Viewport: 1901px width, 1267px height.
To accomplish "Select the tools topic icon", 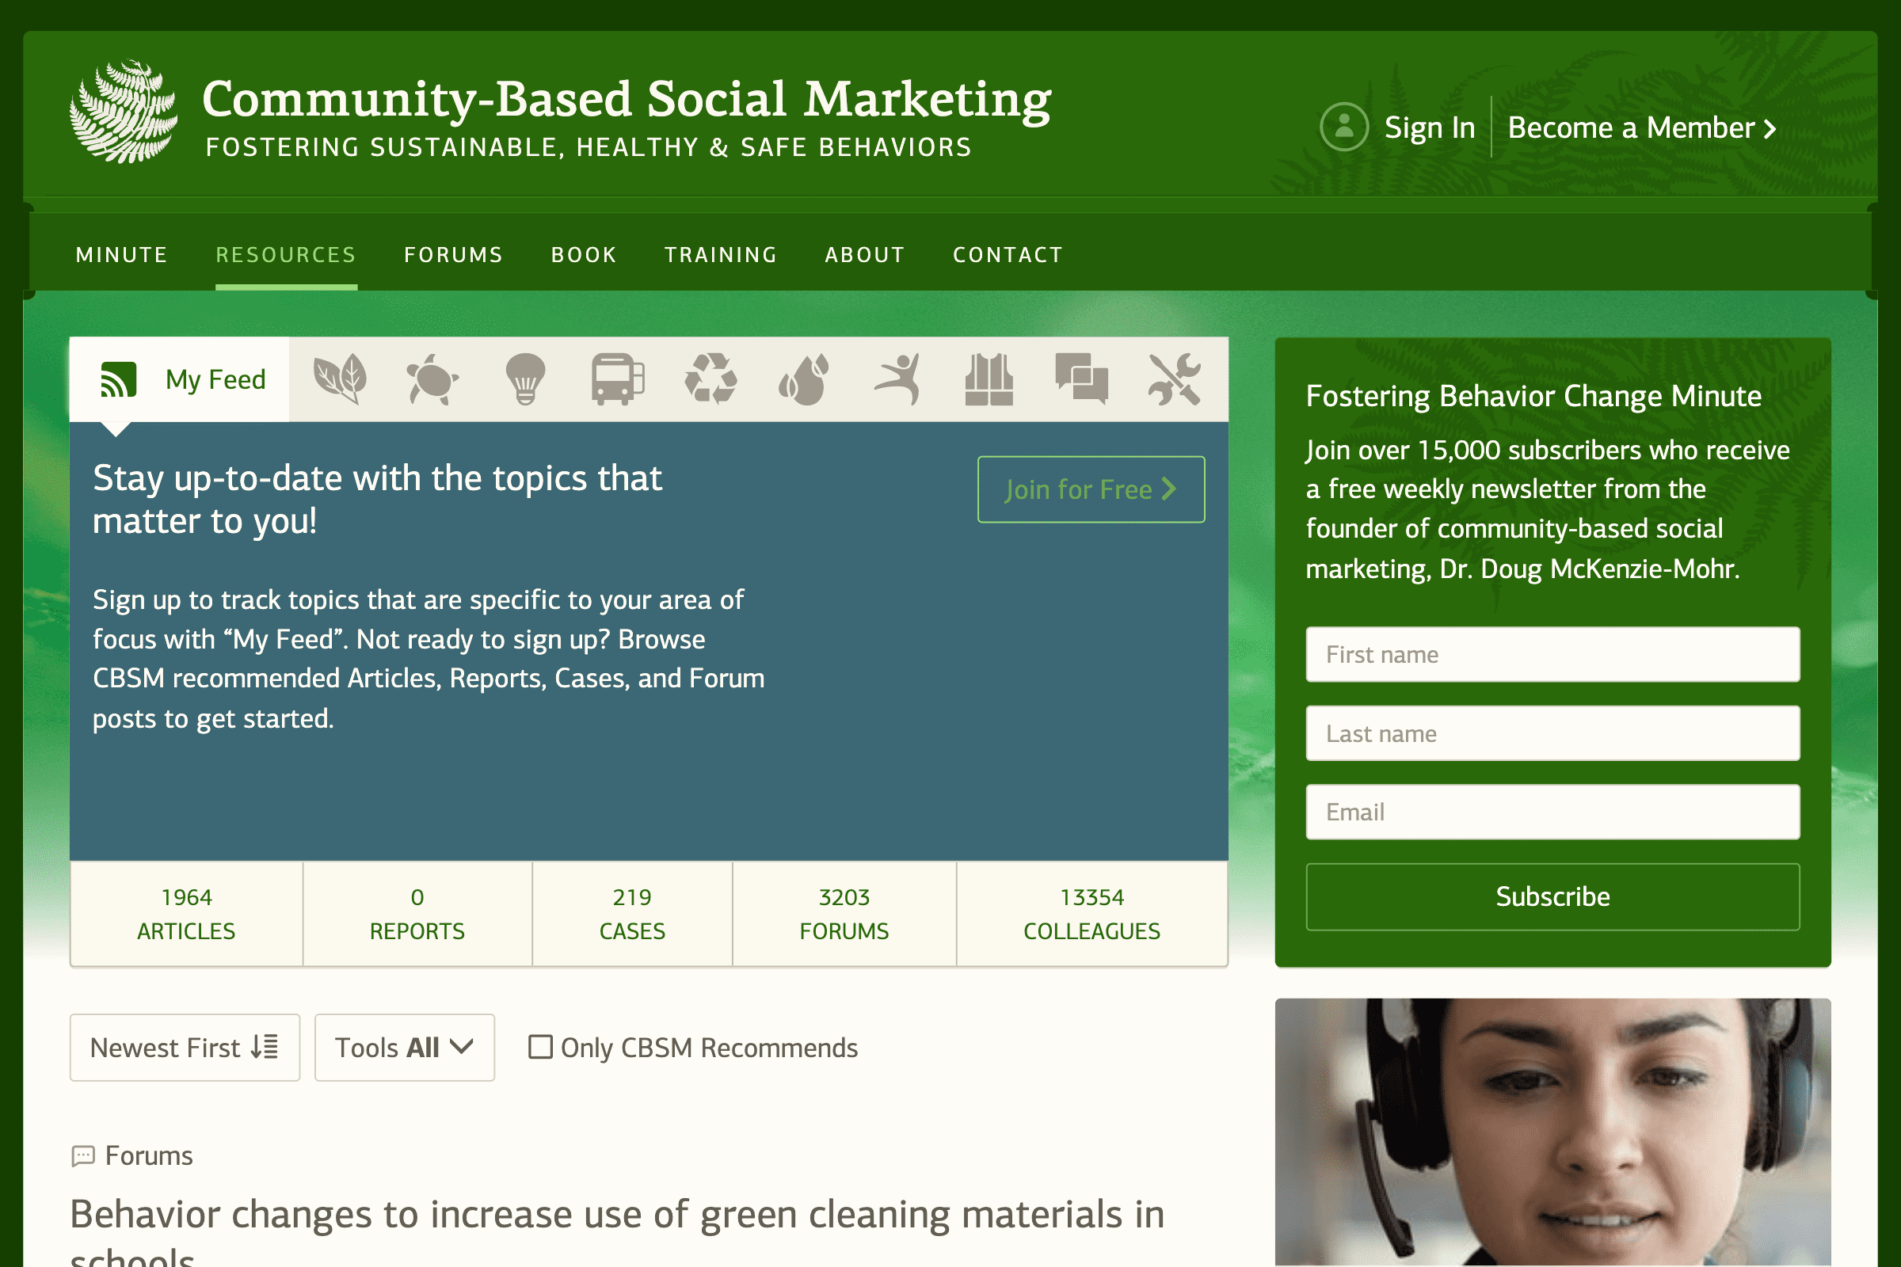I will 1175,379.
